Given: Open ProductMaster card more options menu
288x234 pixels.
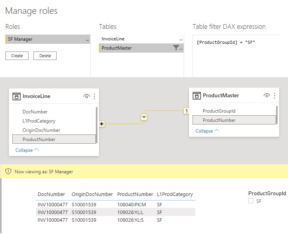Looking at the screenshot, I should (x=275, y=95).
